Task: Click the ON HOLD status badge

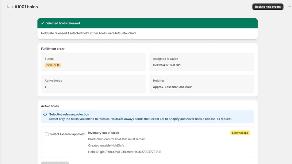Action: (53, 65)
